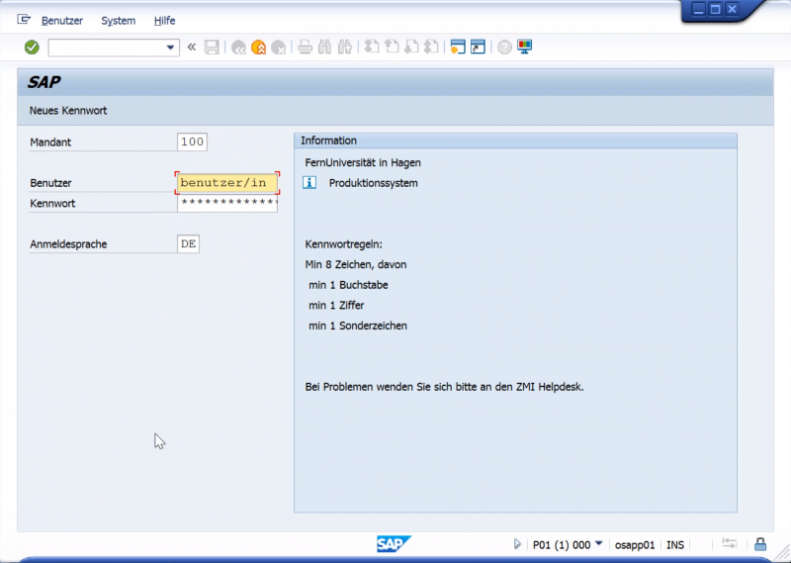Click the Anmeldesprache label
Screen dimensions: 791x563
[x=68, y=244]
